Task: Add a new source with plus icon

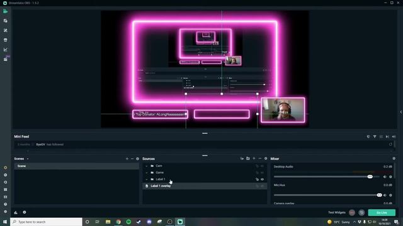Action: click(x=254, y=158)
